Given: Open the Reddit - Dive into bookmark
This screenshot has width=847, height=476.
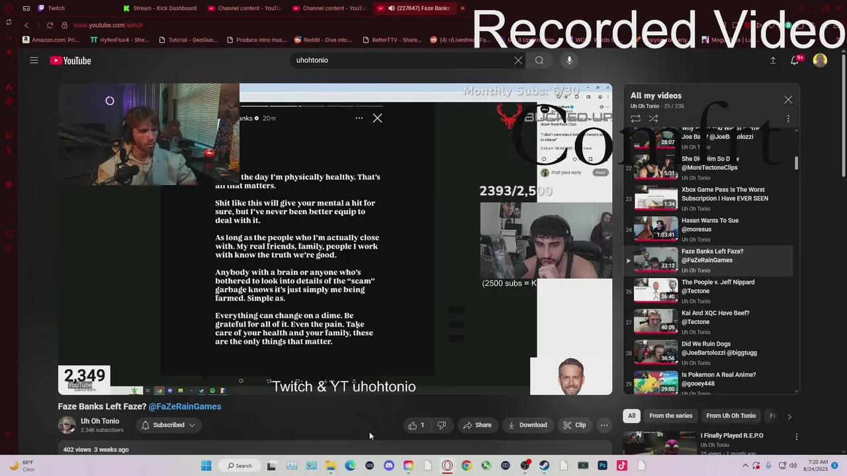Looking at the screenshot, I should click(323, 40).
